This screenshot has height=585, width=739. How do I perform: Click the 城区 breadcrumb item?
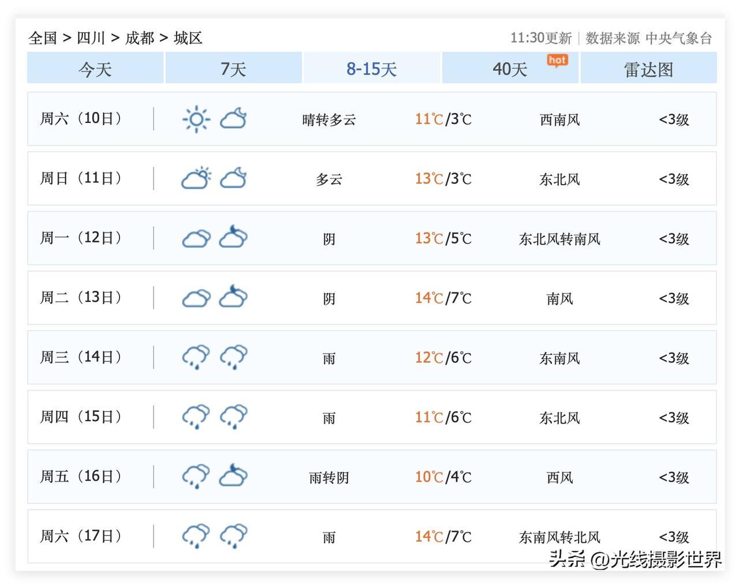coord(188,38)
